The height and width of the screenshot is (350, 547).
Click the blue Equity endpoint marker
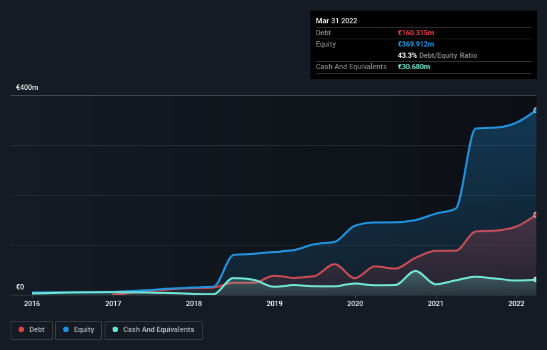(536, 110)
